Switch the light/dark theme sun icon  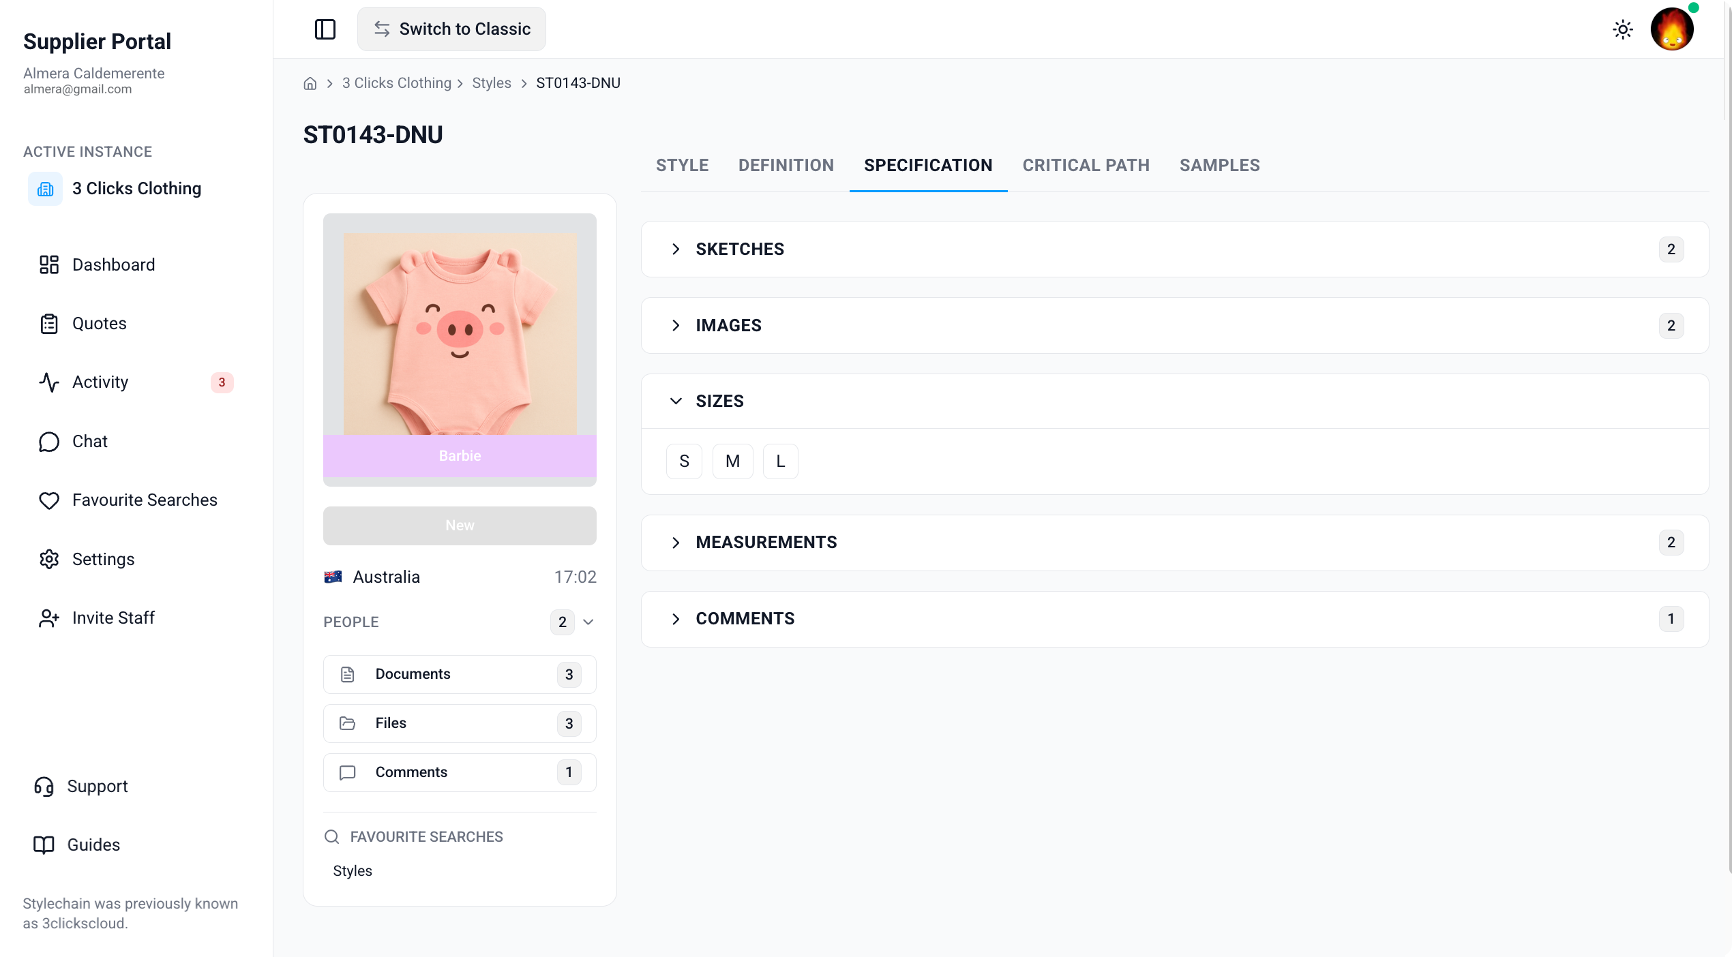click(x=1623, y=29)
